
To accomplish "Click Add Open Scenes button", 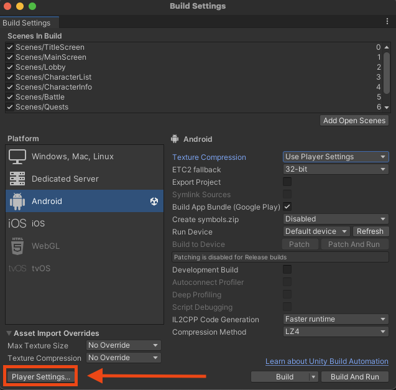I will (x=354, y=121).
